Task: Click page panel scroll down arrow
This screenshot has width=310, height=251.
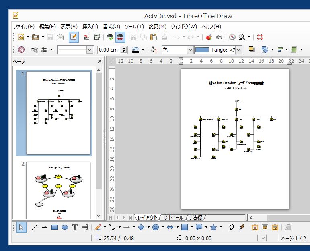Action: 99,216
